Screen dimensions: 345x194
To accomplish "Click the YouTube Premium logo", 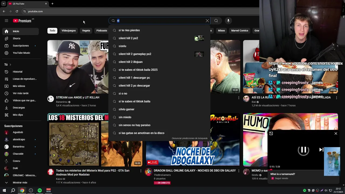I will coord(22,21).
